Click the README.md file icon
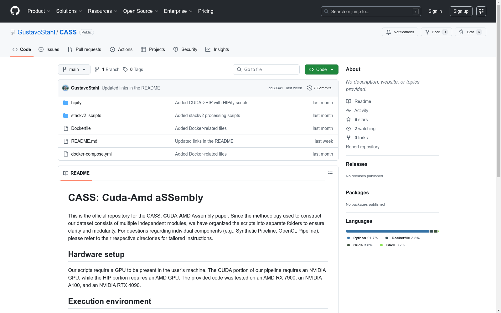501x313 pixels. (66, 141)
